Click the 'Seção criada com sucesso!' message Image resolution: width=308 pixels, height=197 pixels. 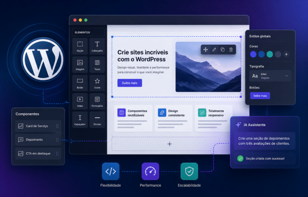[265, 159]
